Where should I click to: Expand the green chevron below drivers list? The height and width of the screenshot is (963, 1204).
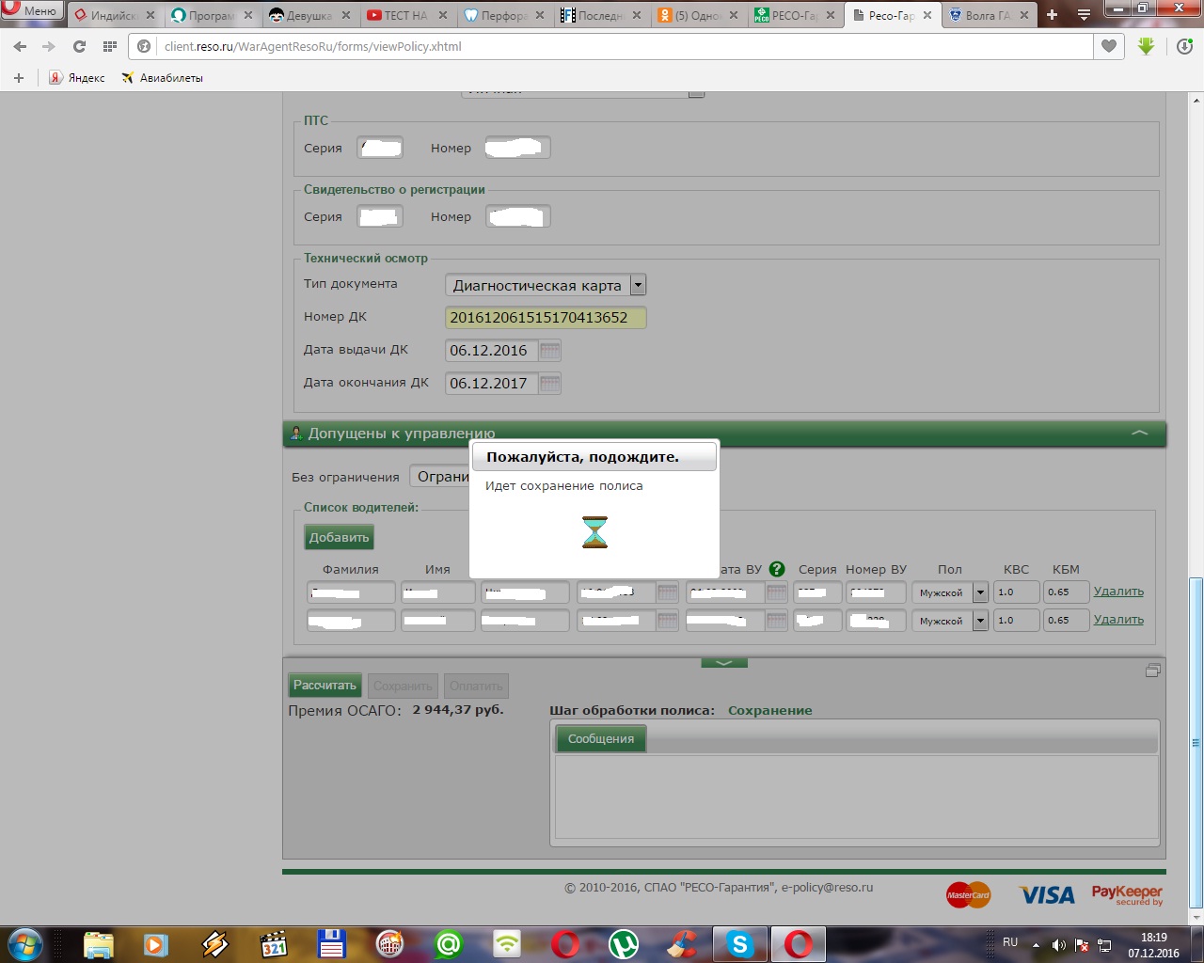723,663
